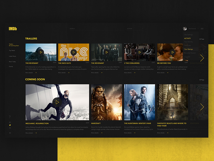This screenshot has width=214, height=161.
Task: Select Your Ratings in the account menu
Action: pyautogui.click(x=189, y=49)
